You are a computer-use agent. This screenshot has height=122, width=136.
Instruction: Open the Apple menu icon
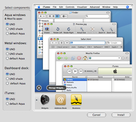[x=39, y=7]
